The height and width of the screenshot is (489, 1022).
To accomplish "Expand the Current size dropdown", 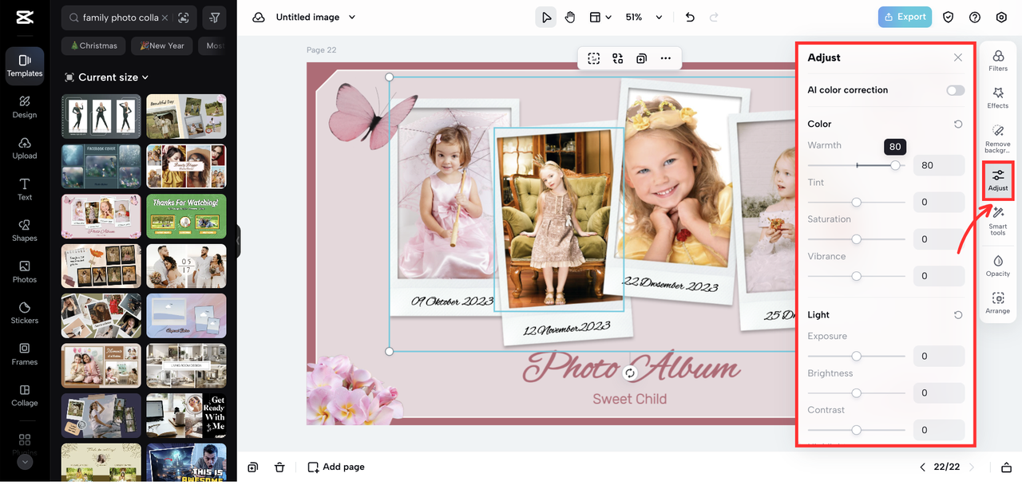I will (107, 77).
